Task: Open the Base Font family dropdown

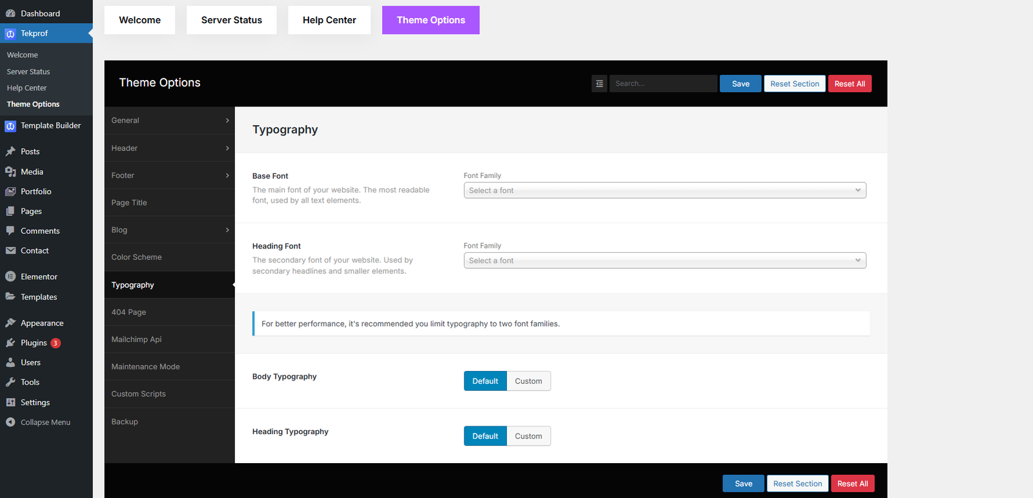Action: click(664, 190)
